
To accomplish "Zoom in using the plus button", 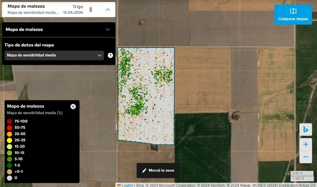I will (306, 145).
